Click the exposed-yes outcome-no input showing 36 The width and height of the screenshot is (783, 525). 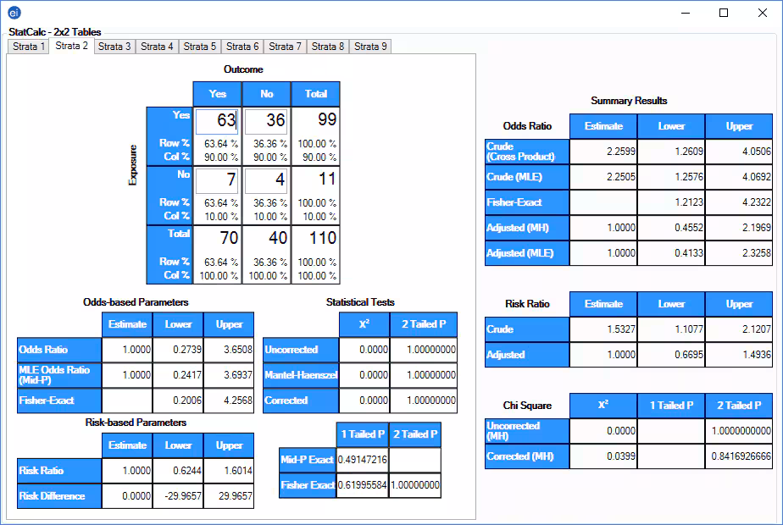point(266,121)
